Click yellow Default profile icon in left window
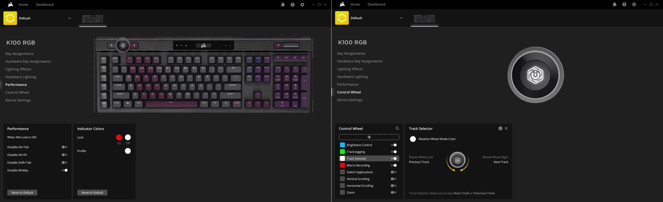663x202 pixels. click(10, 18)
